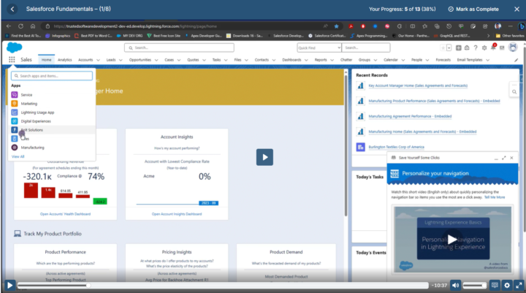Seek on the video progress bar
This screenshot has height=293, width=526.
(223, 285)
